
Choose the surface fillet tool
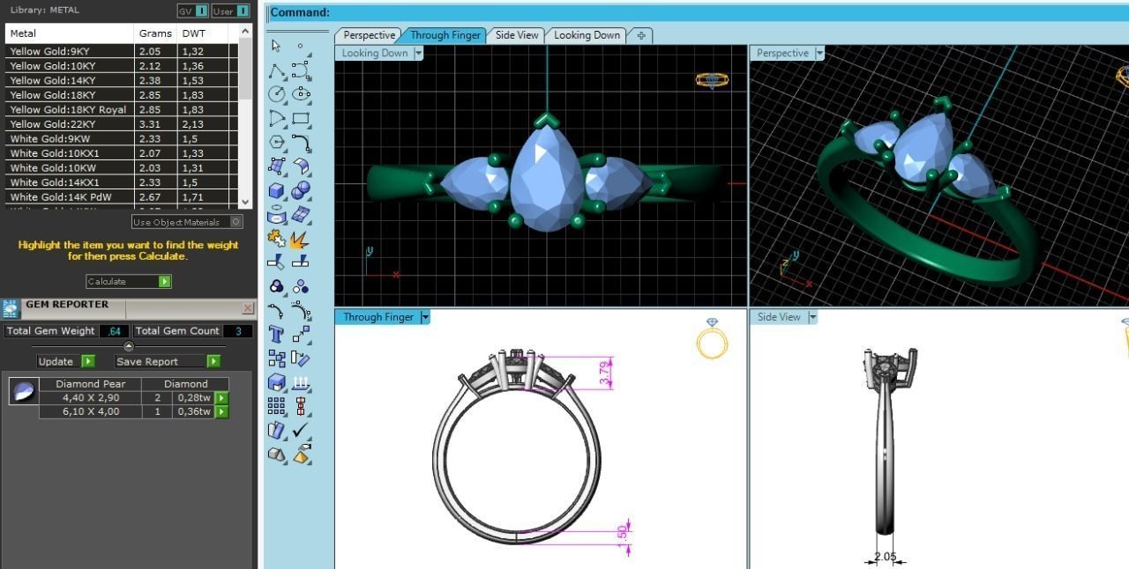click(x=301, y=166)
